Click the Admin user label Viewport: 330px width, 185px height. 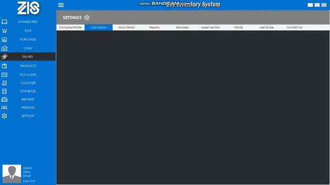[x=27, y=168]
